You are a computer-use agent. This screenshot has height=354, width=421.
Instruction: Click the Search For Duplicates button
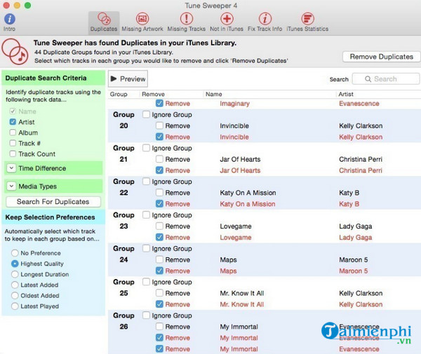click(x=53, y=202)
